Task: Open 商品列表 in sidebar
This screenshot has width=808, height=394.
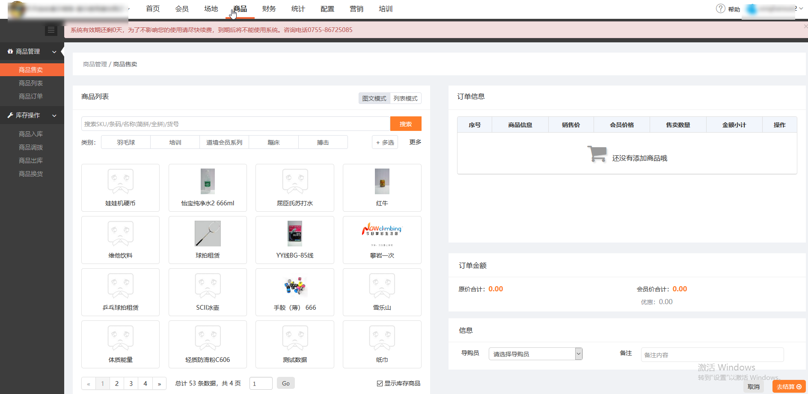Action: pos(31,83)
